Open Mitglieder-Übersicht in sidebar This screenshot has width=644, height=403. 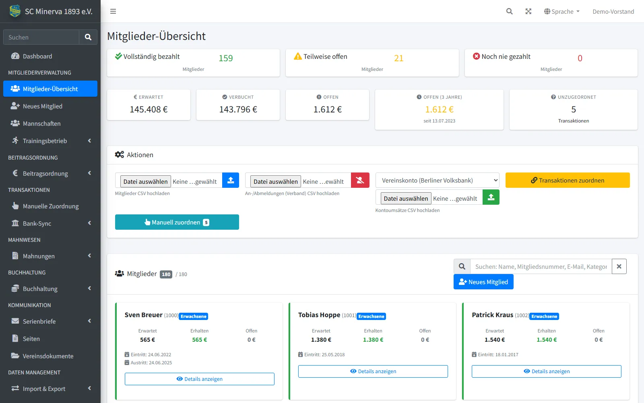point(50,89)
